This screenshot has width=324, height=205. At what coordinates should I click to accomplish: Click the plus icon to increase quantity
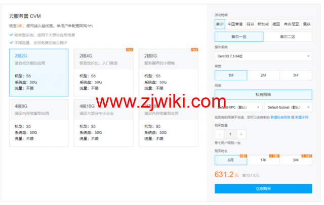[241, 134]
